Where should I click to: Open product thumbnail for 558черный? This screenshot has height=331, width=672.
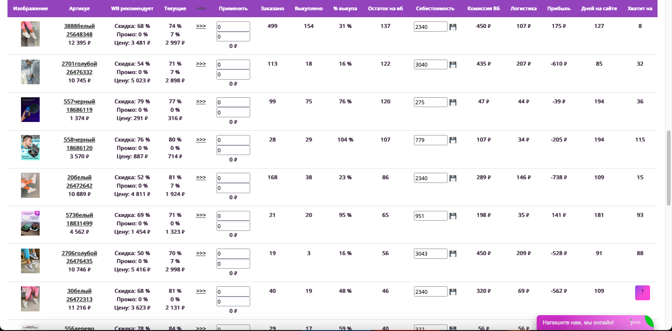[30, 148]
